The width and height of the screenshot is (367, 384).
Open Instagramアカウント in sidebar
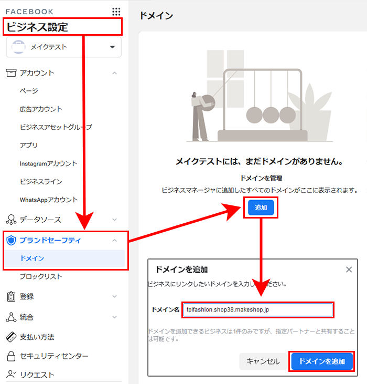pos(48,163)
